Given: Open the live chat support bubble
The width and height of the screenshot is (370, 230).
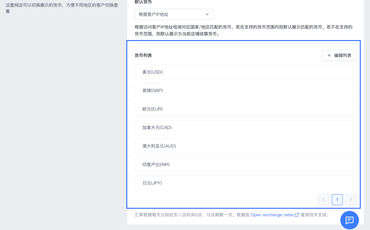Looking at the screenshot, I should [x=349, y=220].
